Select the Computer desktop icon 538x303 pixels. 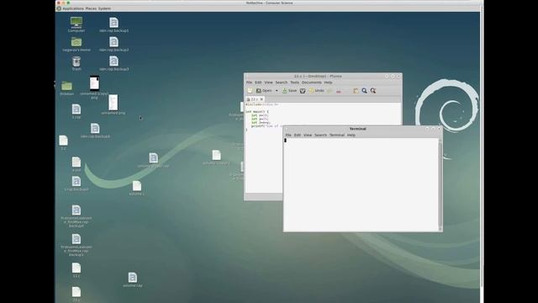76,23
